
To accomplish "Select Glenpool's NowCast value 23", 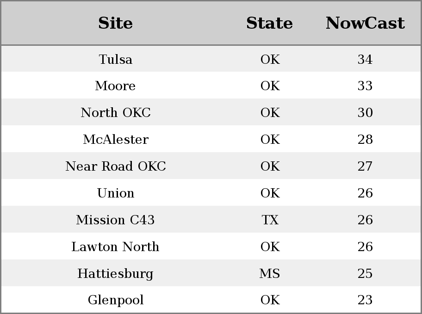I will tap(365, 300).
